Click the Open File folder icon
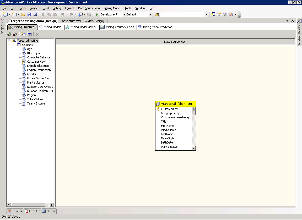The height and width of the screenshot is (220, 302). click(23, 14)
